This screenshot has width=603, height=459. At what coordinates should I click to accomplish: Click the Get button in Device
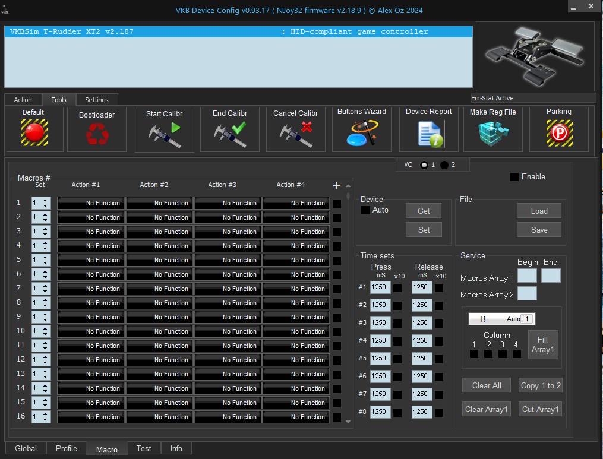(424, 211)
